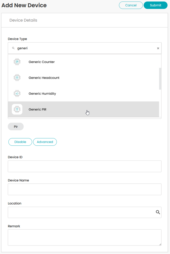
Task: Click the Generic PIR chip icon
Action: (17, 109)
